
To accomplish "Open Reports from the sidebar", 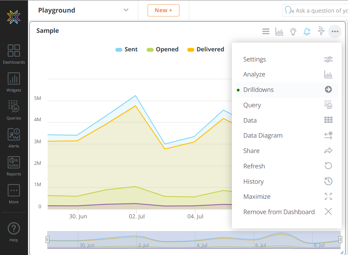I will (x=14, y=166).
